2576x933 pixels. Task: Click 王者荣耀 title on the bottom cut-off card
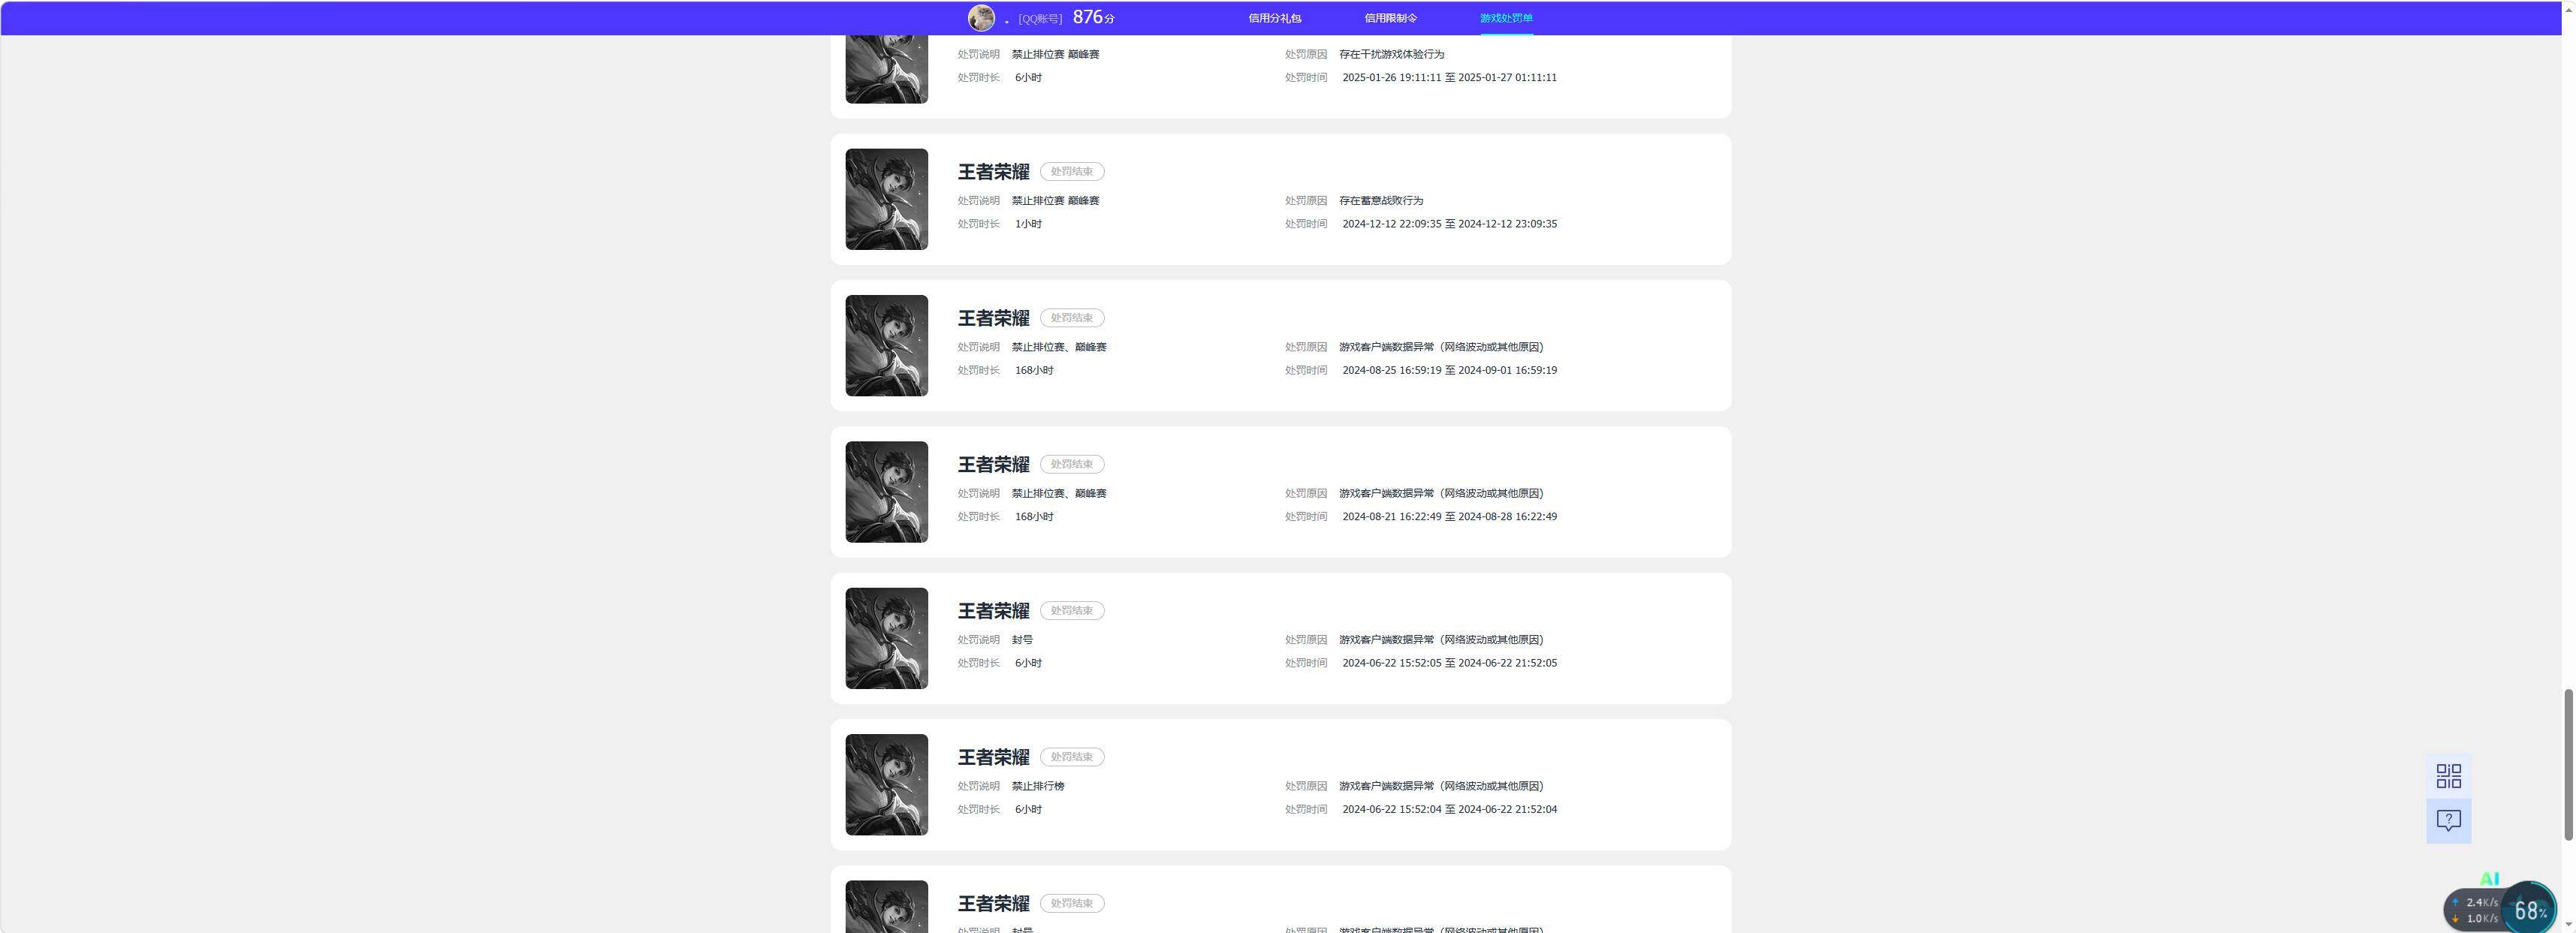(993, 903)
